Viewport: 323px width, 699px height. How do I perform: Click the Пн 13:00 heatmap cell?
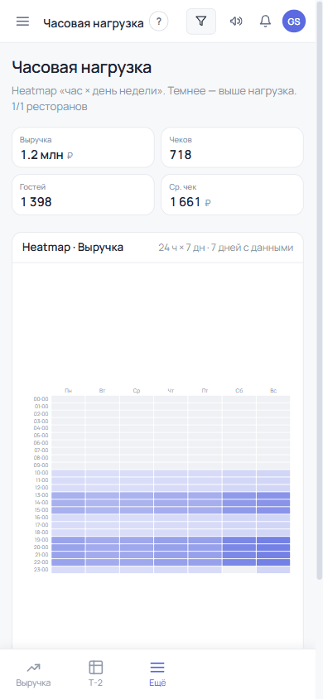68,495
